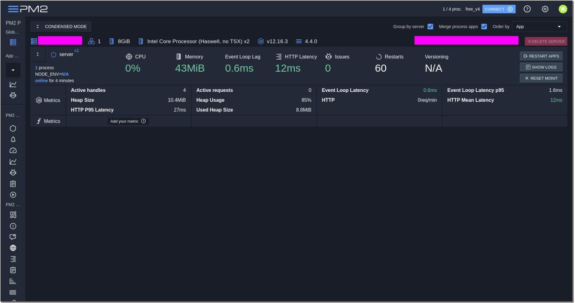
Task: Open the chat bubble icon in sidebar
Action: pos(13,237)
